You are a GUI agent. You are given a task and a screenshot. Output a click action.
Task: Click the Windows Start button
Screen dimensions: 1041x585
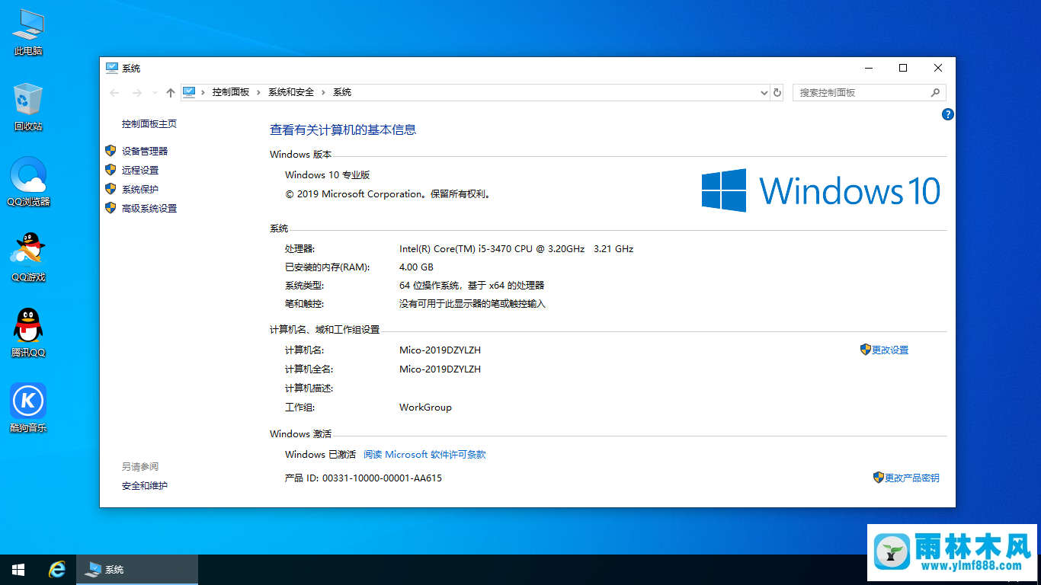click(18, 570)
